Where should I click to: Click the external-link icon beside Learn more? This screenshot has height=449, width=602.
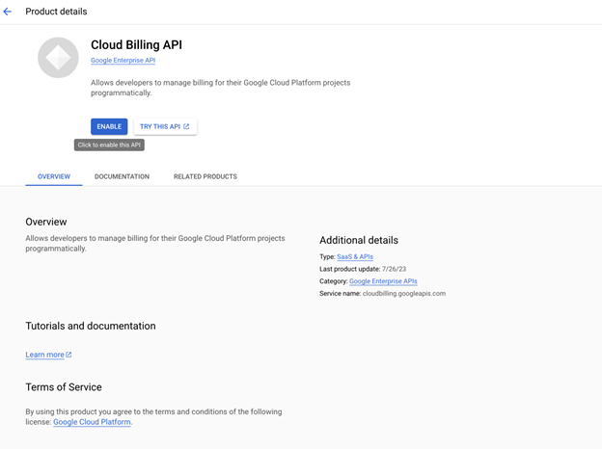point(68,355)
